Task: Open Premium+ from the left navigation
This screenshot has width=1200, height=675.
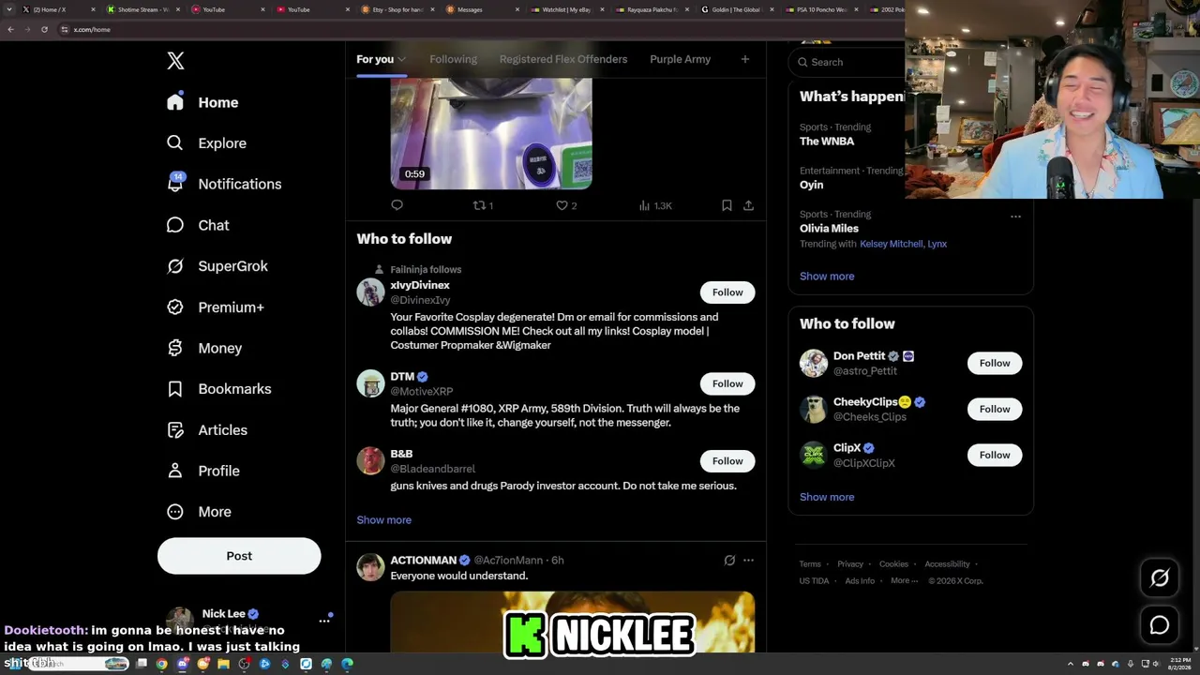Action: pyautogui.click(x=215, y=307)
